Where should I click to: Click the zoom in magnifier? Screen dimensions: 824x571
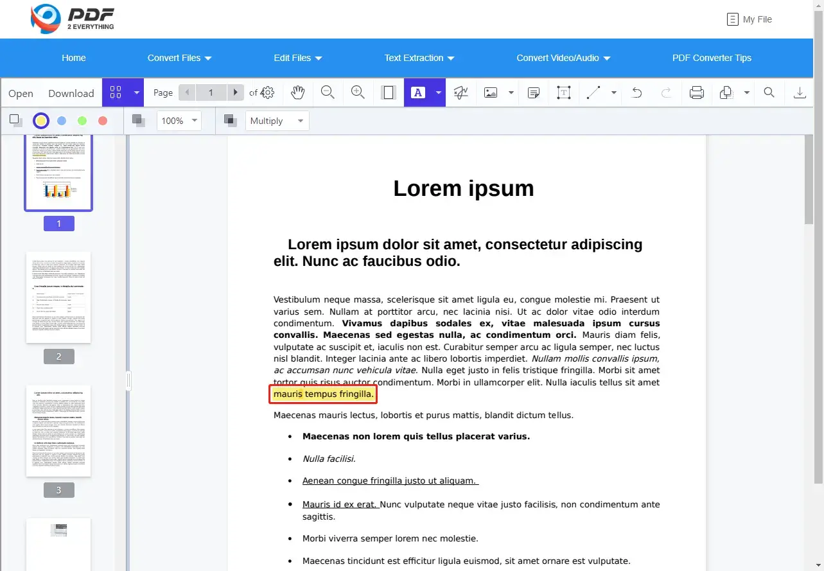tap(358, 92)
